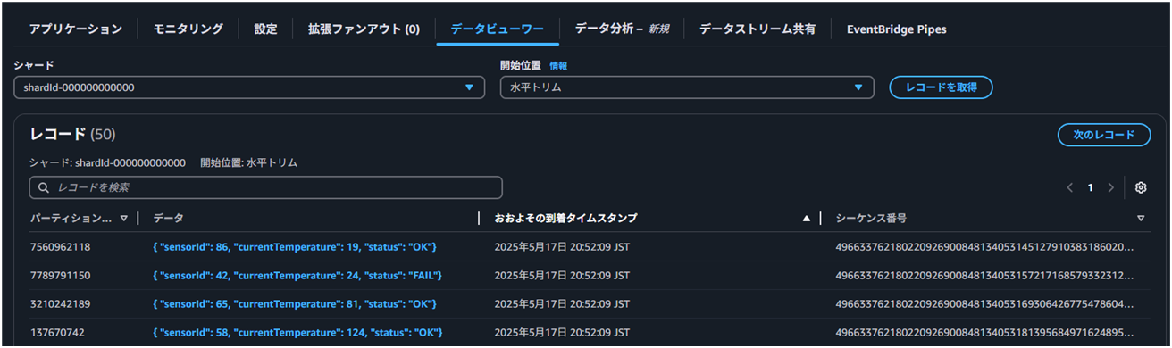Go to next page arrow

[x=1110, y=187]
